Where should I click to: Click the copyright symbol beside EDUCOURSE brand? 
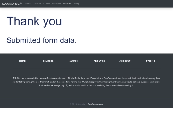21,3
